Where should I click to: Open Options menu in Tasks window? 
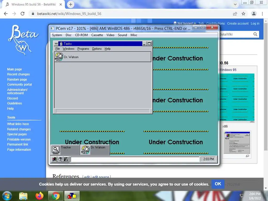pos(97,49)
